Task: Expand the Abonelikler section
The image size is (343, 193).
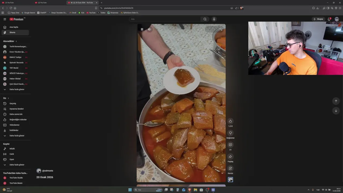Action: [x=10, y=41]
